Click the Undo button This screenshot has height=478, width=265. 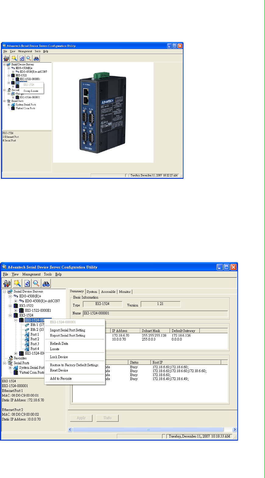[107, 418]
